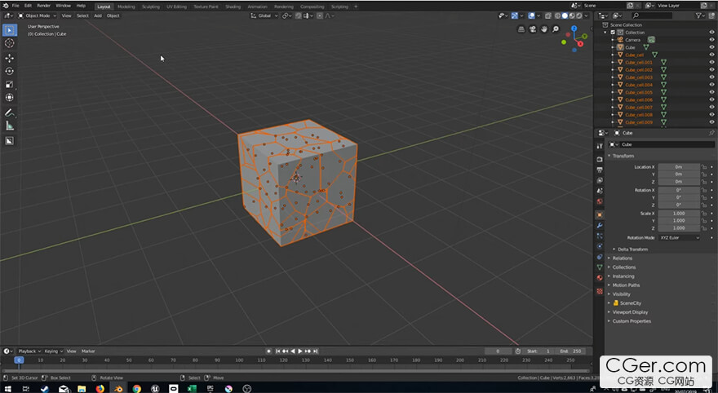Click the Scale X value field
The width and height of the screenshot is (718, 393).
click(x=679, y=214)
